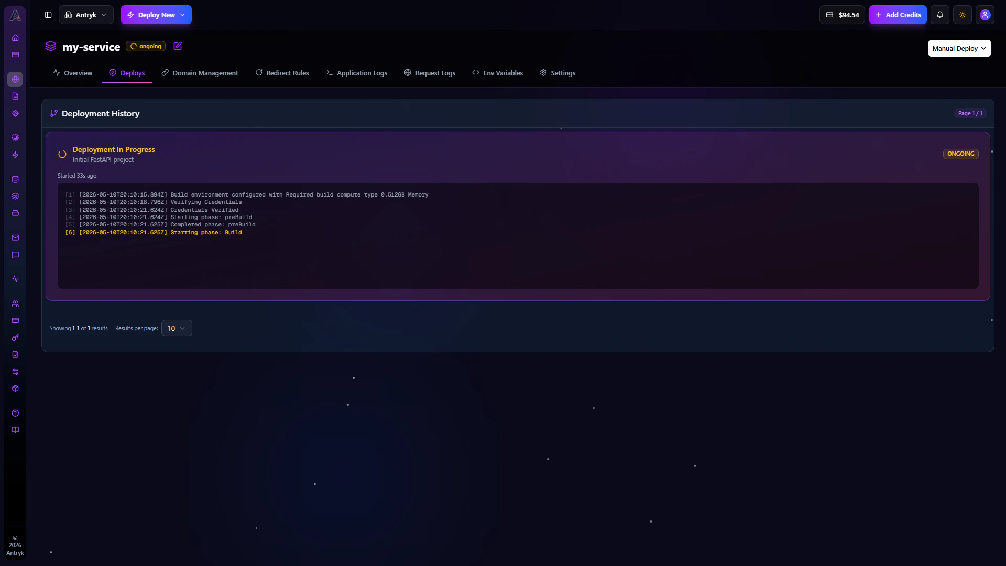Image resolution: width=1006 pixels, height=566 pixels.
Task: Click the Antryk logo at top left
Action: point(15,15)
